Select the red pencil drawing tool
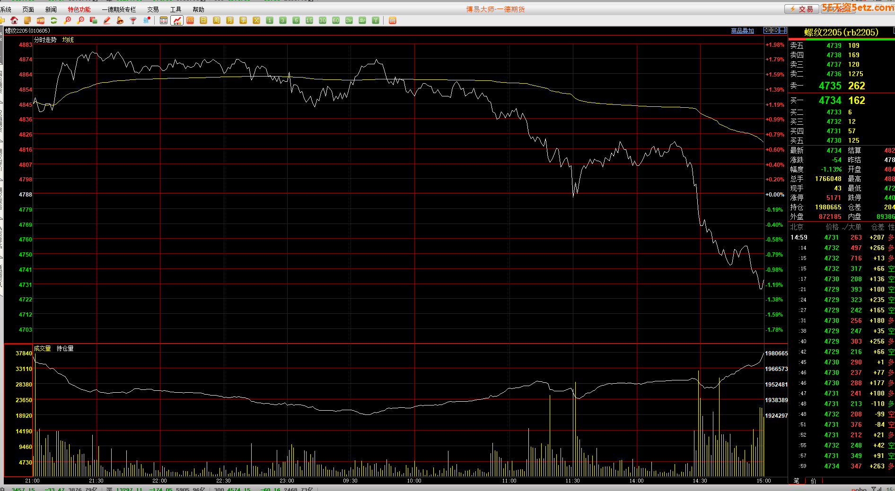 [x=107, y=20]
